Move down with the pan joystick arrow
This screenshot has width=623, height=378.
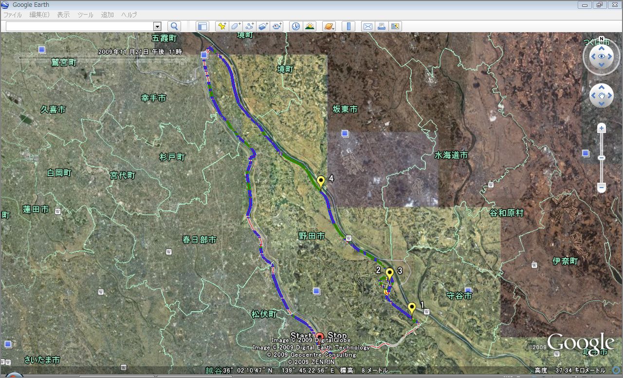[x=602, y=103]
